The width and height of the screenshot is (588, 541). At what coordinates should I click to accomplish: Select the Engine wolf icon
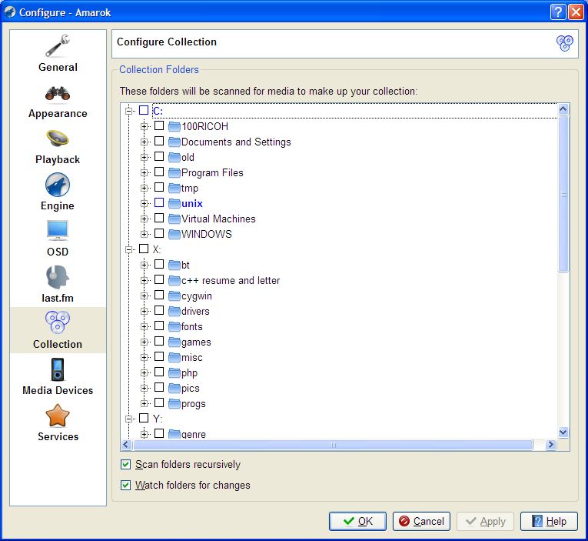pyautogui.click(x=58, y=185)
